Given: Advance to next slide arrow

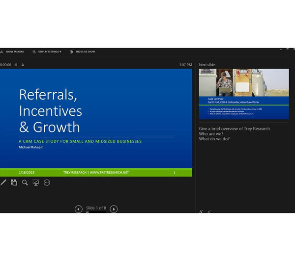Looking at the screenshot, I should 114,209.
